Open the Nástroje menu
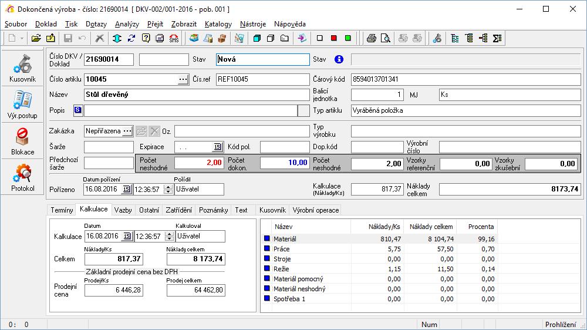Image resolution: width=587 pixels, height=330 pixels. (x=252, y=24)
